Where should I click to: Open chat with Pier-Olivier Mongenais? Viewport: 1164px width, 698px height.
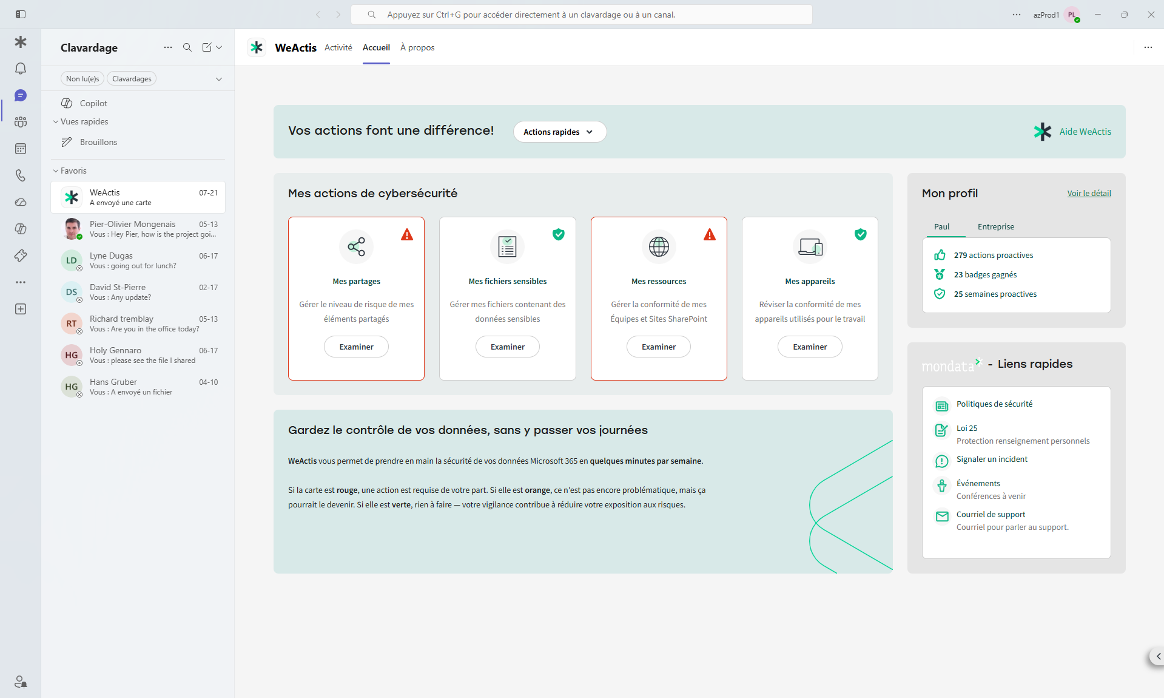(138, 229)
